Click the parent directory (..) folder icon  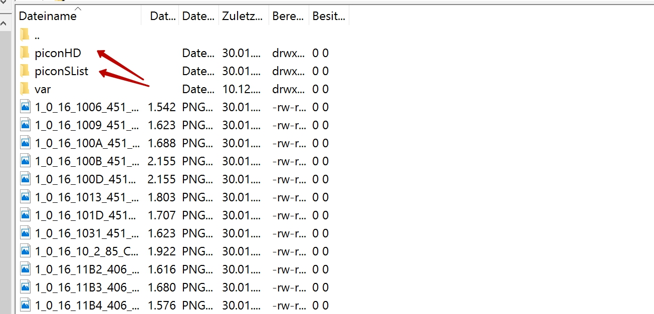[25, 35]
